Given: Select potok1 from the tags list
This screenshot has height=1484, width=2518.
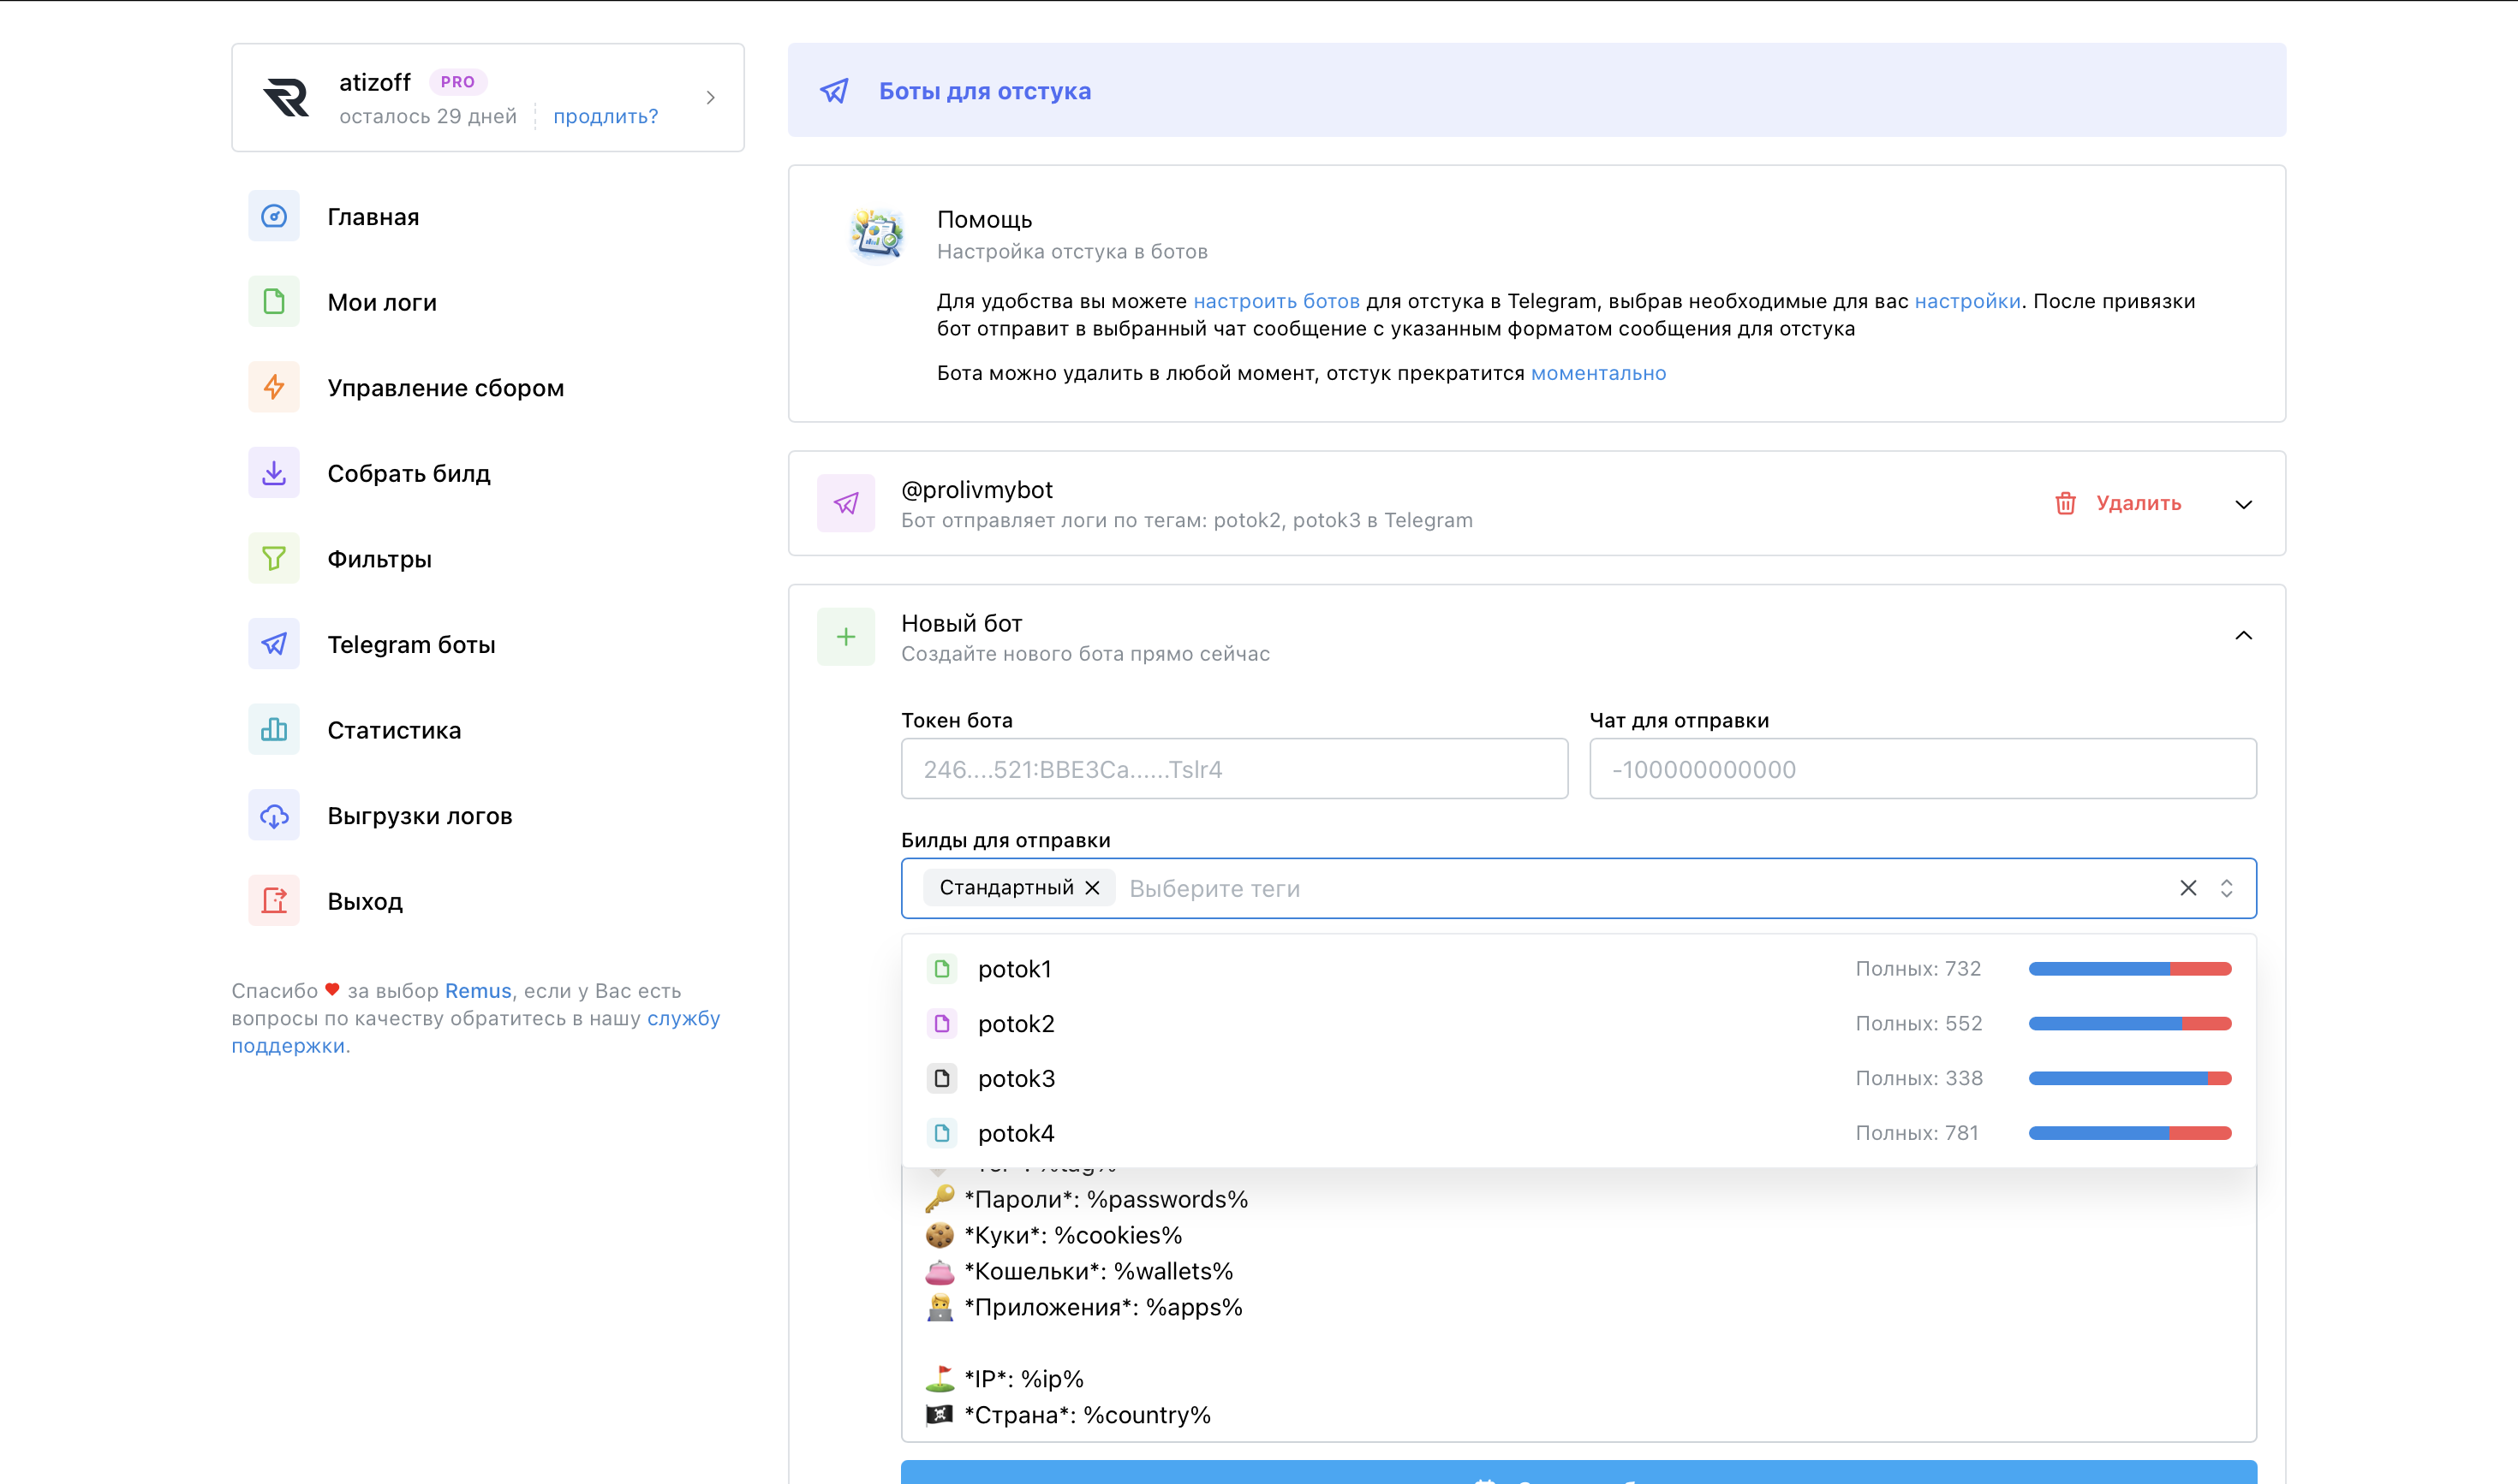Looking at the screenshot, I should point(1014,969).
